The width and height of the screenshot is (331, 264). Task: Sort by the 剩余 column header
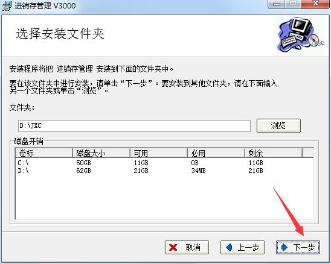pyautogui.click(x=274, y=153)
